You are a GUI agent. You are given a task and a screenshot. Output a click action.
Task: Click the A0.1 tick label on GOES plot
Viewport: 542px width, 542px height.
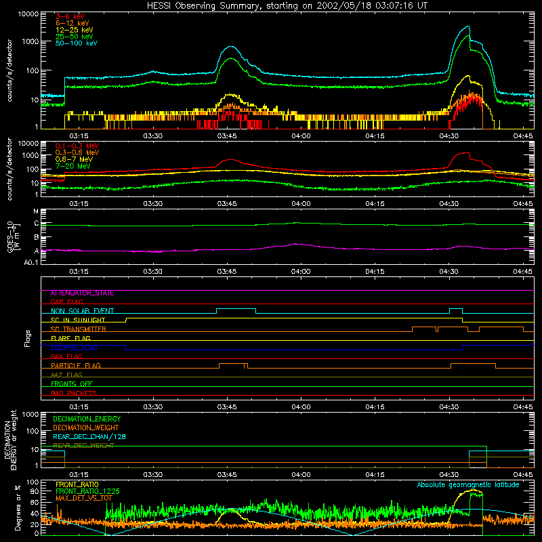pyautogui.click(x=31, y=263)
